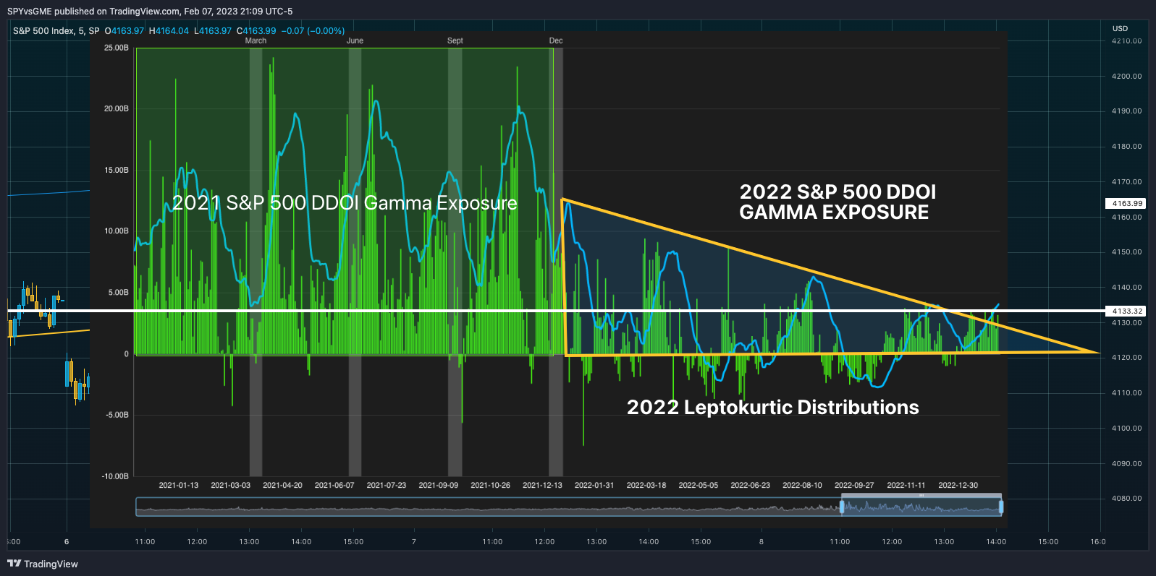
Task: Click the 5.00B y-axis label
Action: pyautogui.click(x=118, y=292)
